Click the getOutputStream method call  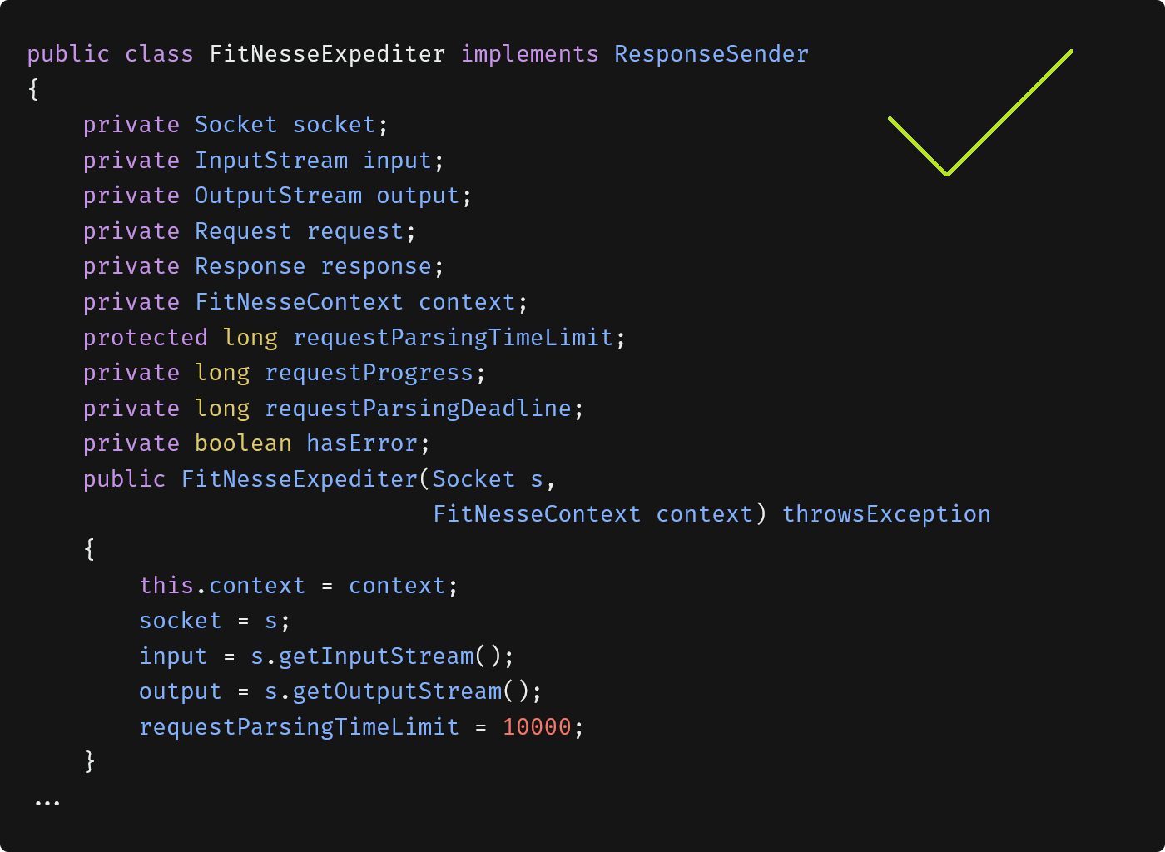click(x=397, y=691)
